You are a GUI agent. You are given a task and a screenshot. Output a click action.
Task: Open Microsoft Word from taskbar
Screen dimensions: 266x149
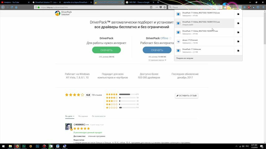point(58,146)
